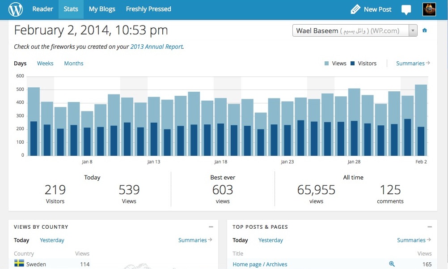
Task: Open the Reader menu item
Action: [42, 9]
